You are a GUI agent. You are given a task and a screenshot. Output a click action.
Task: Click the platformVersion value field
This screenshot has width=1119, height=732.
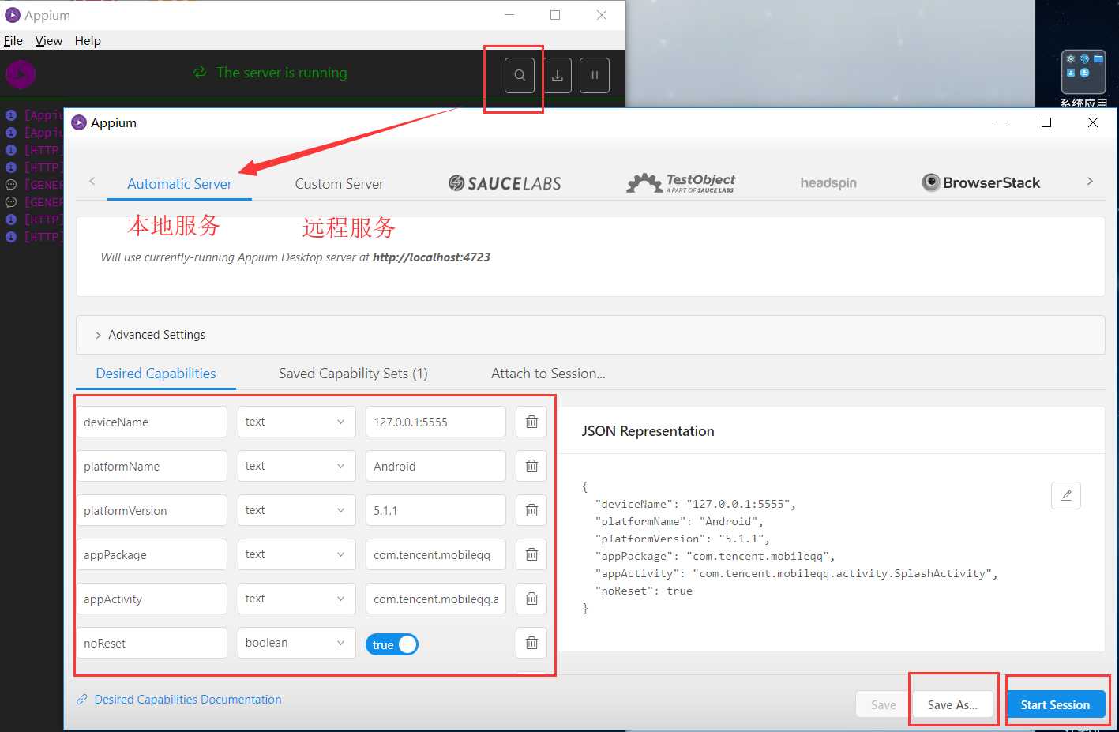tap(435, 510)
